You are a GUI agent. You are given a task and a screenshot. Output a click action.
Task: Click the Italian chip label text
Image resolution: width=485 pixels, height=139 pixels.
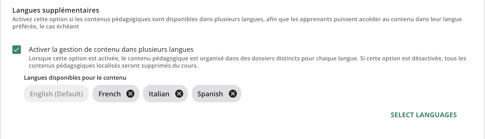[159, 94]
